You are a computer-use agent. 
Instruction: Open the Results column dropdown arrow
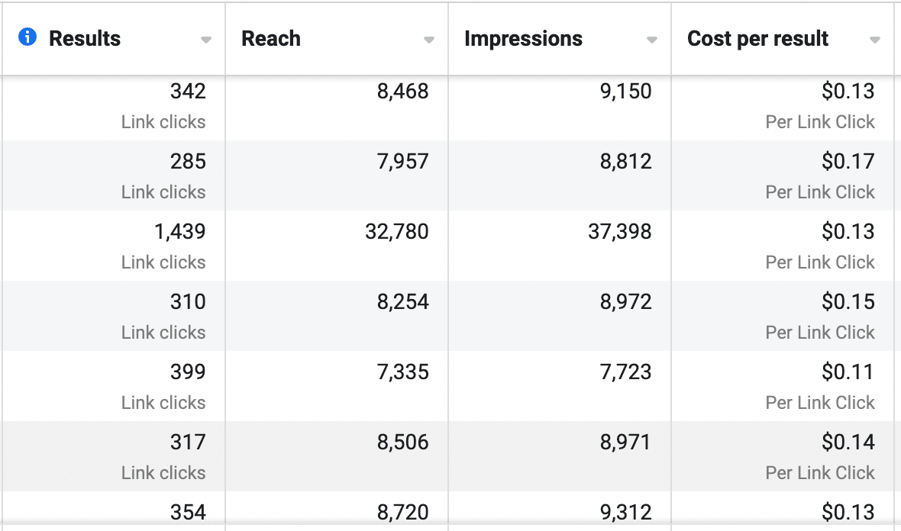click(x=205, y=40)
